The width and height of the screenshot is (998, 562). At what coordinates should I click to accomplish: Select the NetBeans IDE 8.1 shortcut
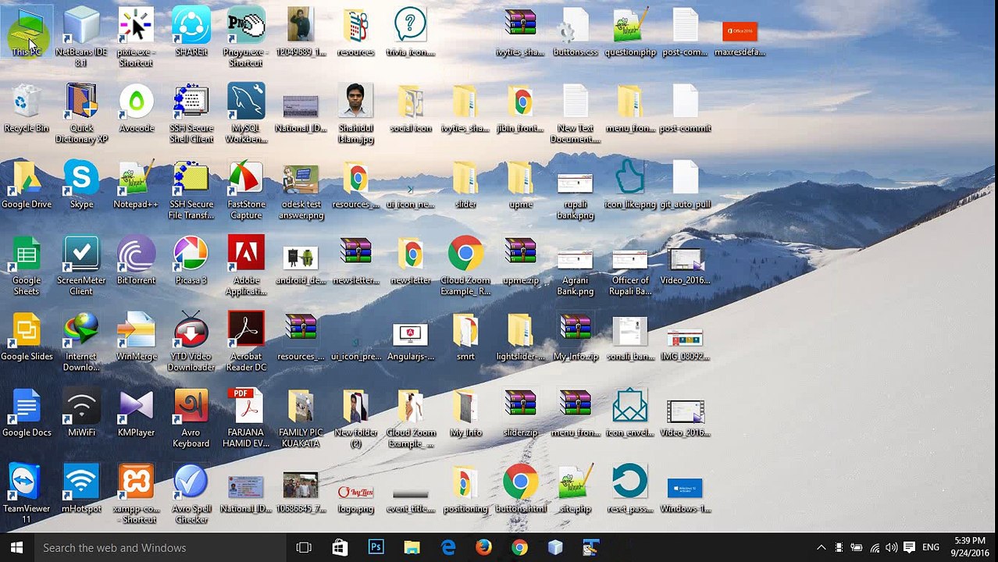81,37
